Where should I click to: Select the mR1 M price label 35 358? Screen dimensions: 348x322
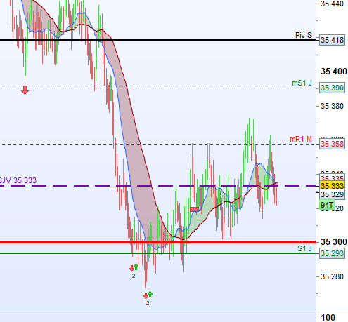[x=332, y=144]
